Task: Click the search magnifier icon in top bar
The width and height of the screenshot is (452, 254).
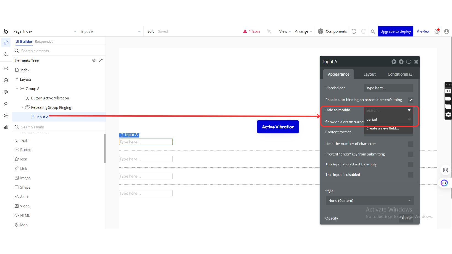Action: [x=373, y=32]
